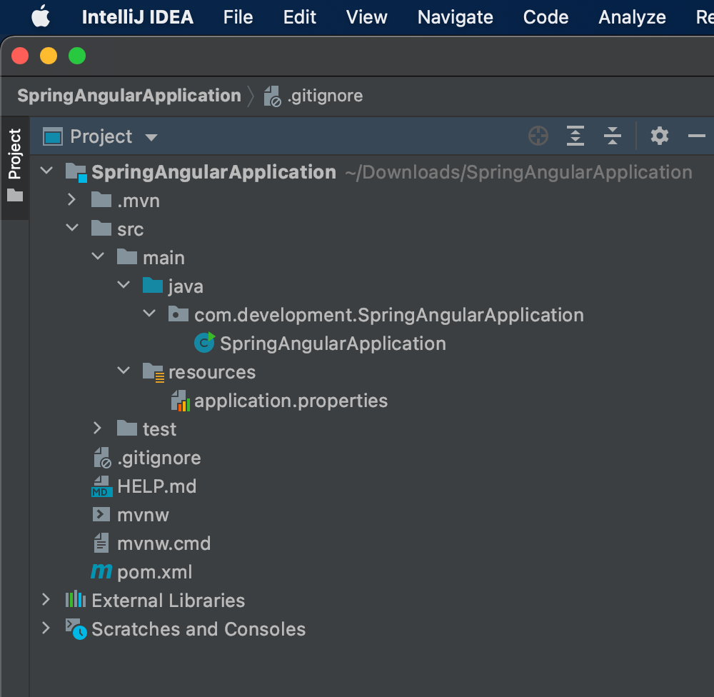The width and height of the screenshot is (714, 697).
Task: Open the IntelliJ IDEA application menu
Action: 138,17
